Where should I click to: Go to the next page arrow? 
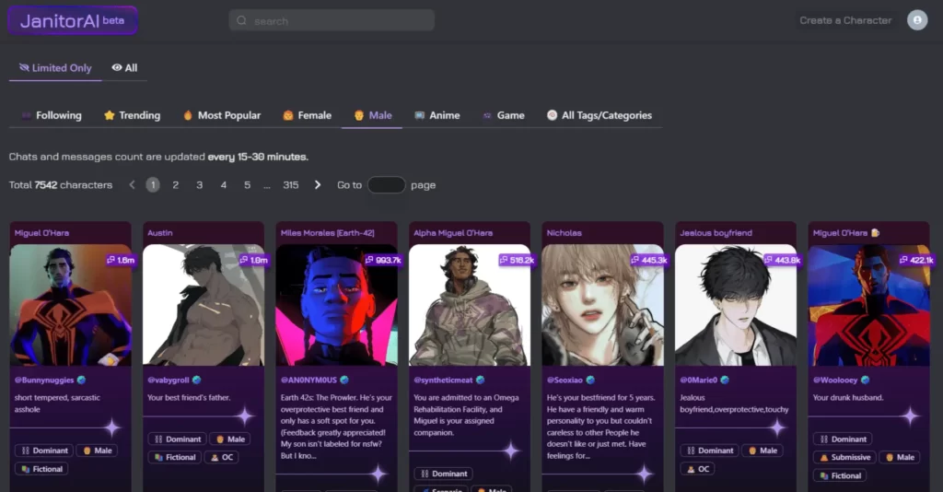pos(318,185)
